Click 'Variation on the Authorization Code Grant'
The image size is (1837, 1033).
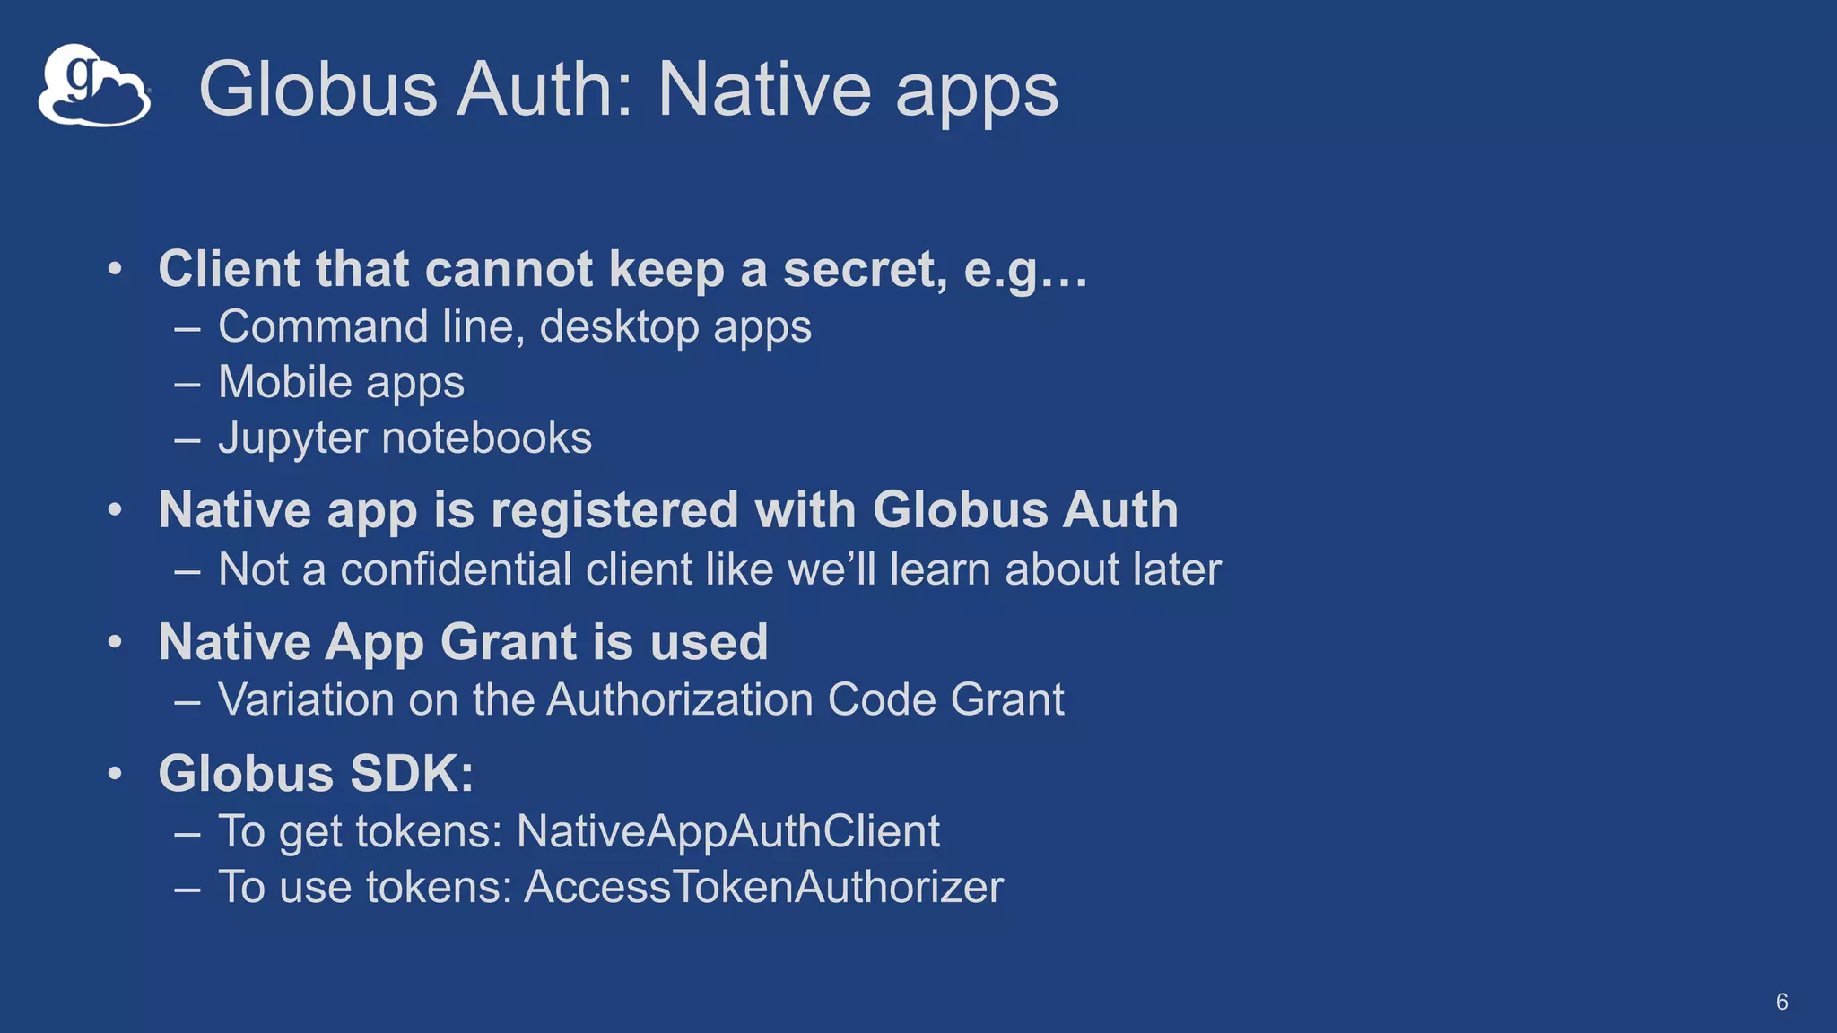coord(641,699)
